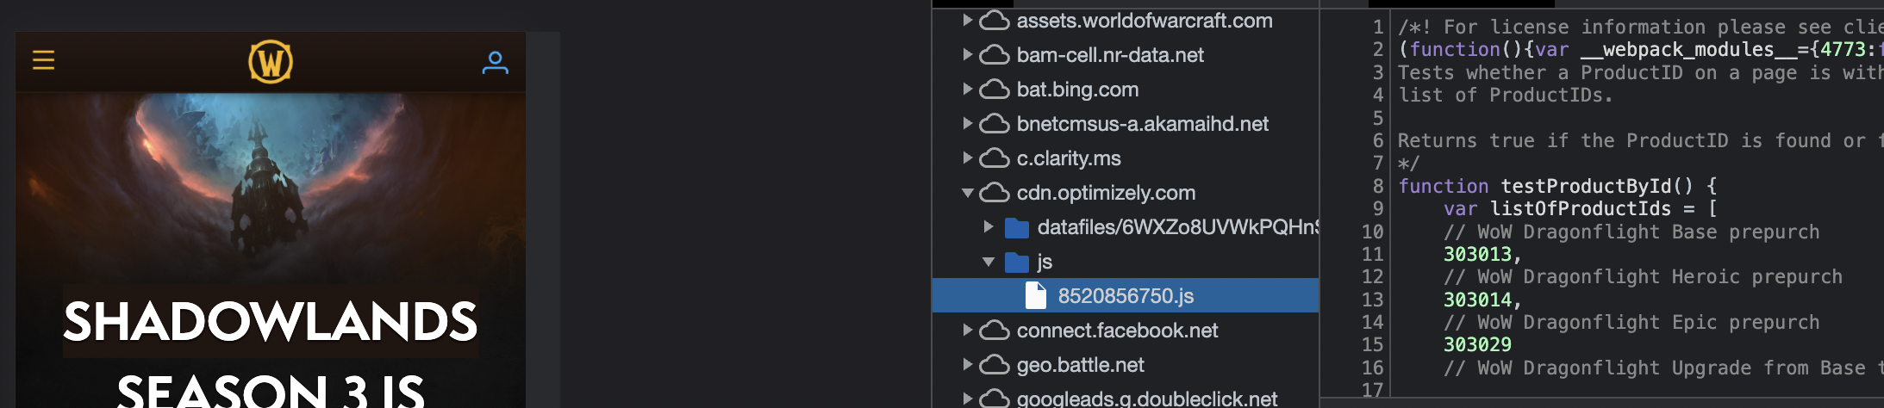Expand the assets.worldofwarcraft.com domain

[x=968, y=21]
